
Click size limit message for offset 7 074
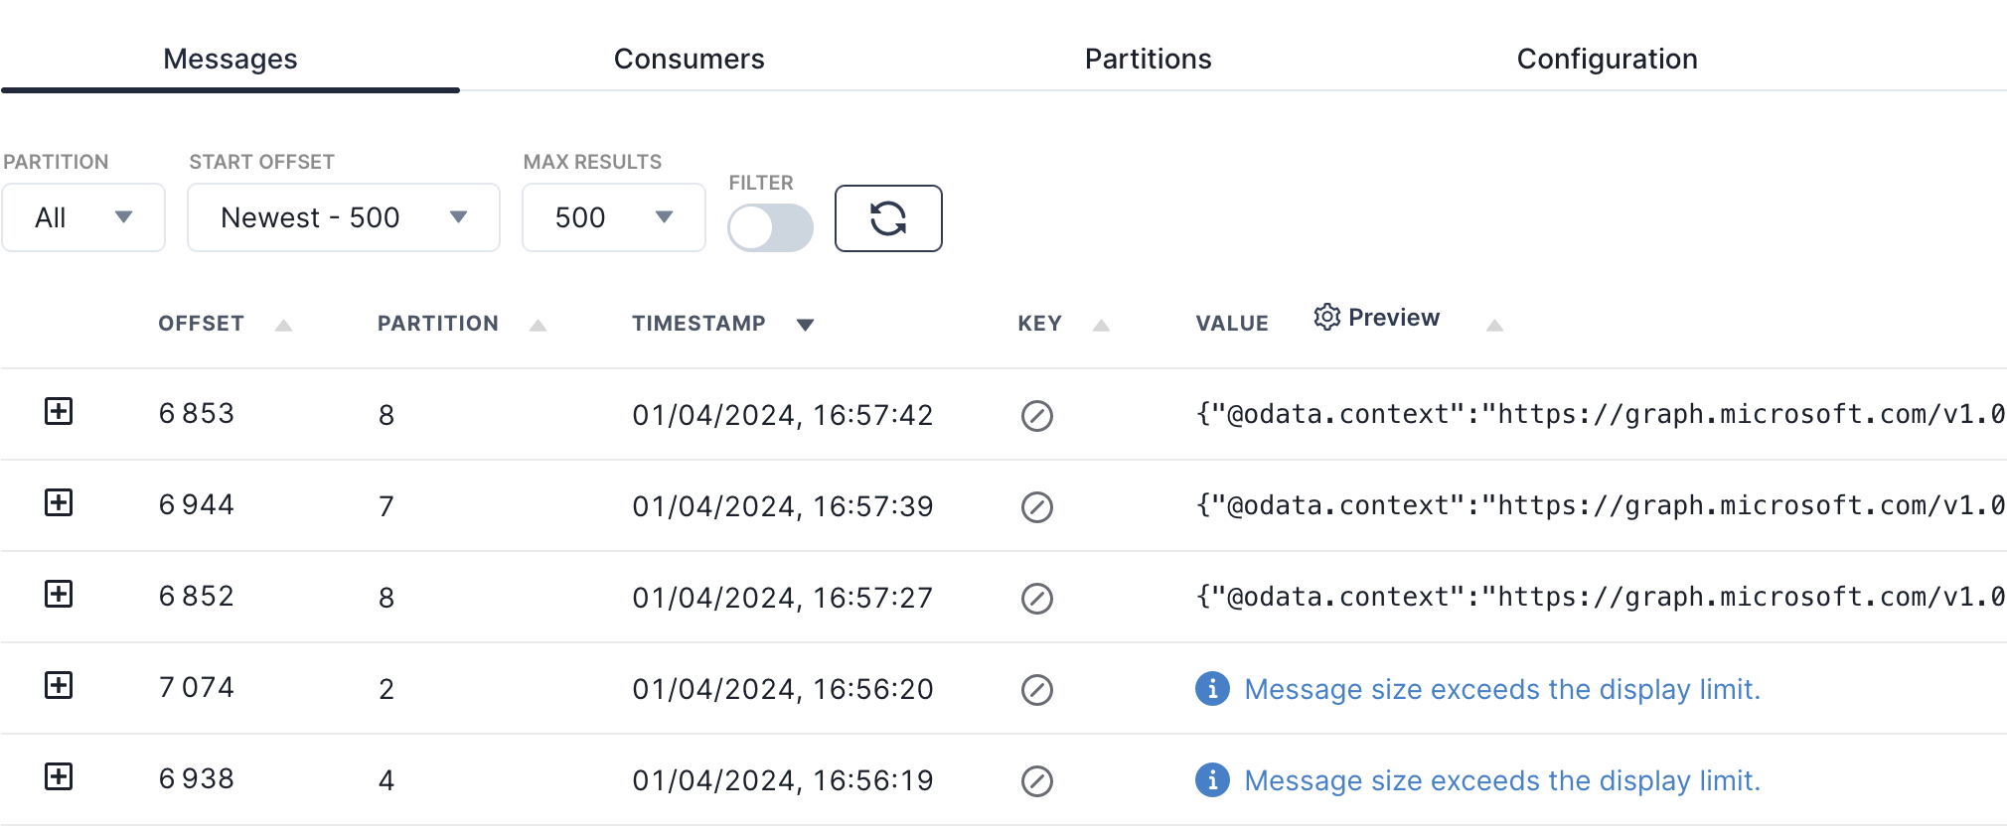click(x=1502, y=689)
